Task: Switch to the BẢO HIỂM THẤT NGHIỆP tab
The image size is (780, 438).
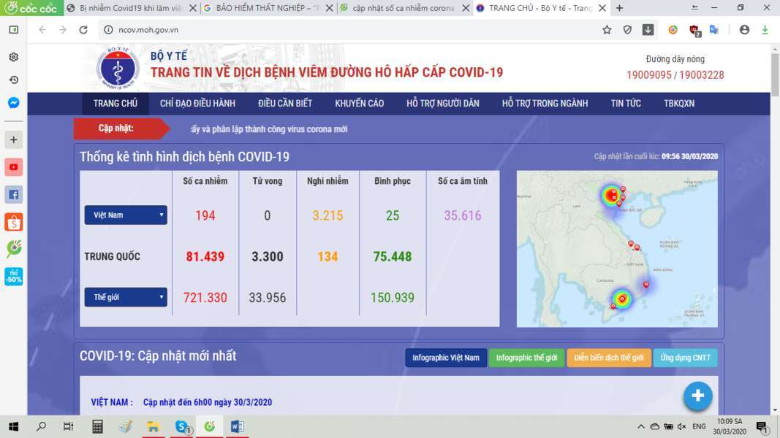Action: (267, 8)
